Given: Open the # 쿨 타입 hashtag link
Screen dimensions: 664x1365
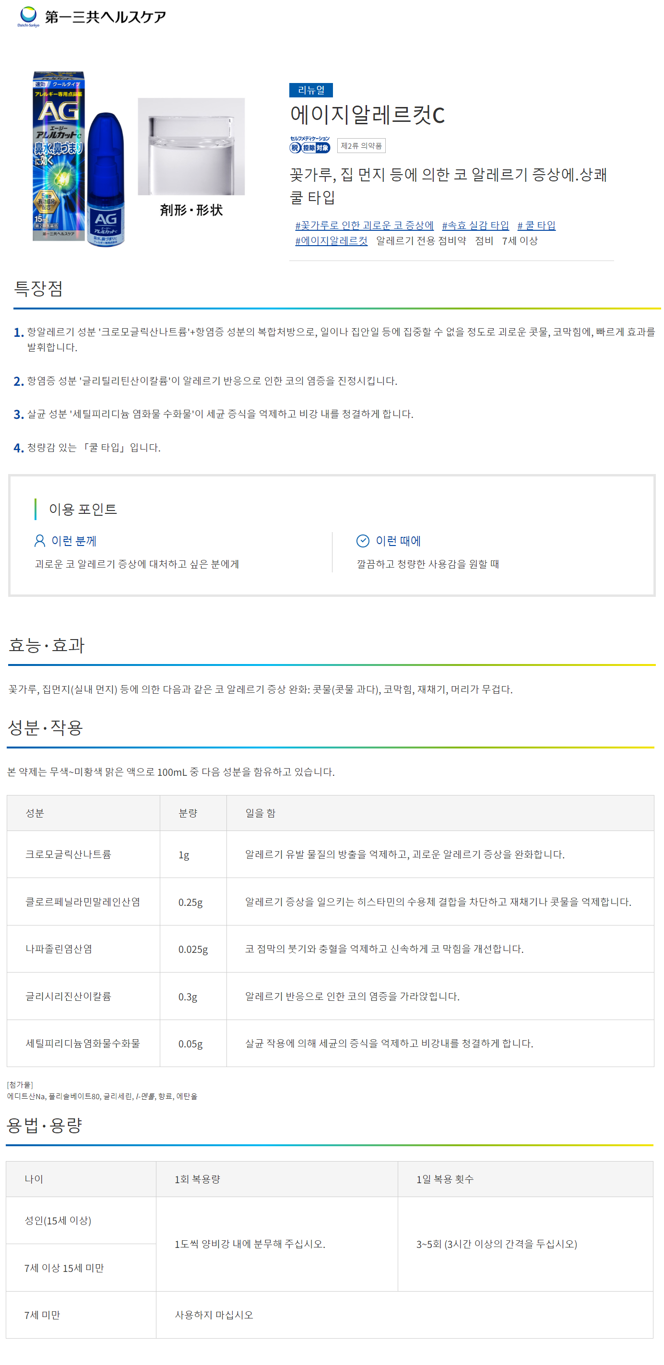Looking at the screenshot, I should pos(536,225).
